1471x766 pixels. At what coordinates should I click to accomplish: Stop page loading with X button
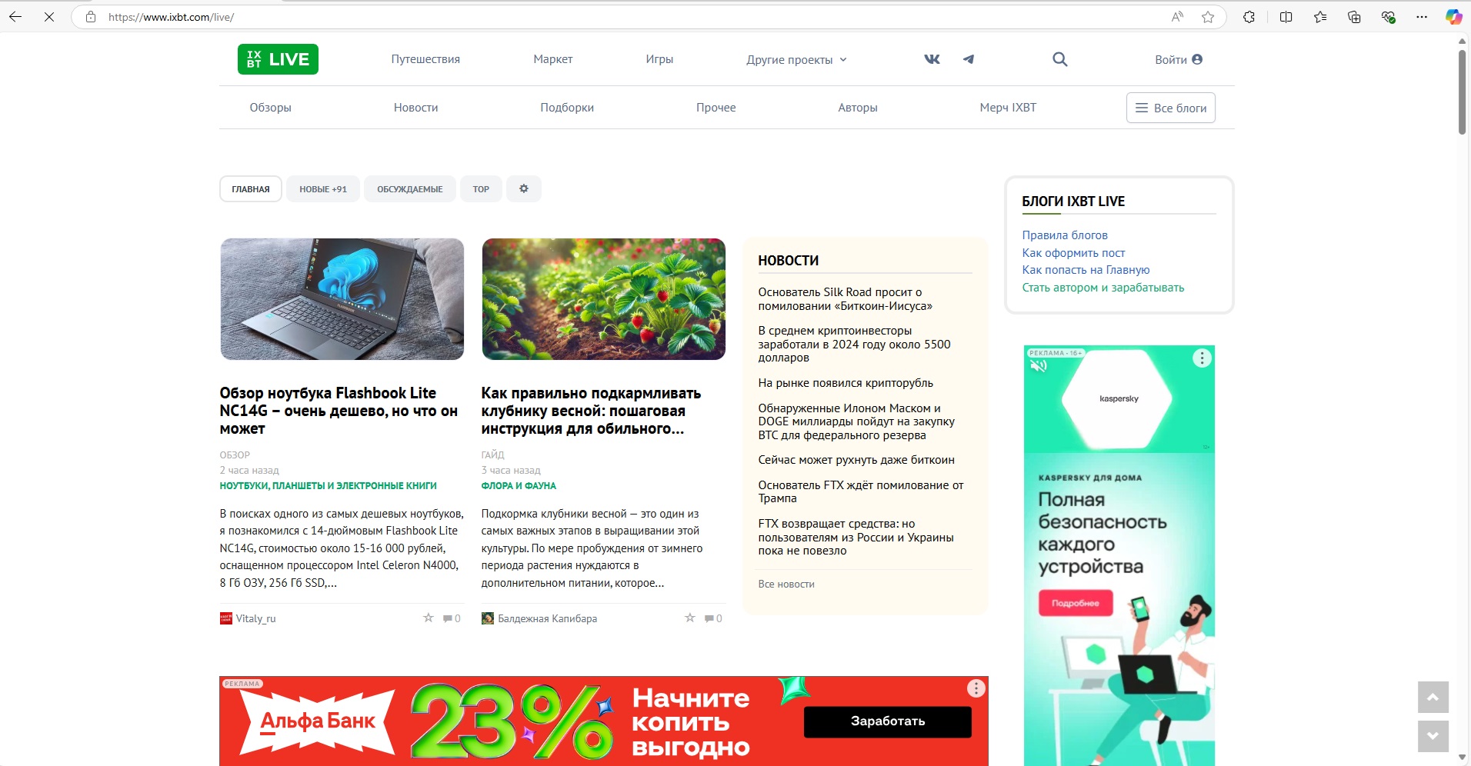point(49,17)
